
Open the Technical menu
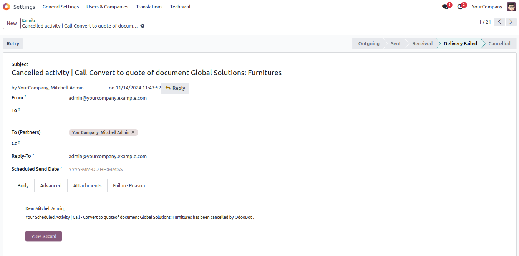tap(180, 7)
